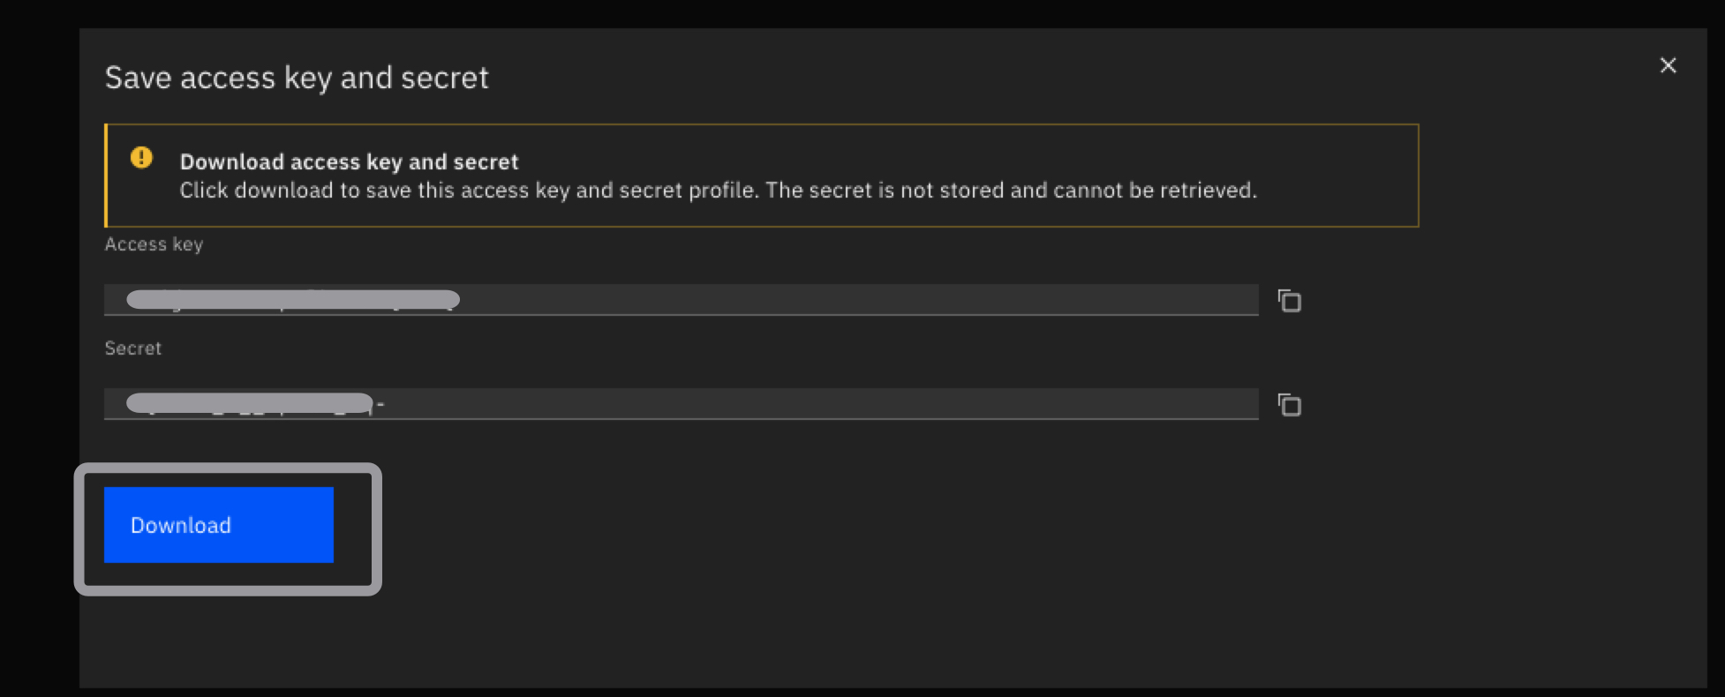Select the redacted secret value
This screenshot has height=697, width=1725.
click(x=250, y=403)
